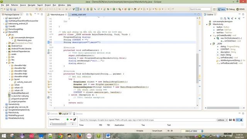Viewport: 247px width, 139px height.
Task: Open the Window menu
Action: [x=61, y=5]
